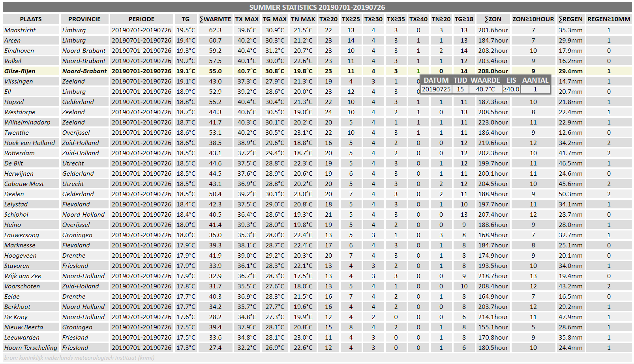
Task: Click the Rotterdam station name
Action: point(19,153)
